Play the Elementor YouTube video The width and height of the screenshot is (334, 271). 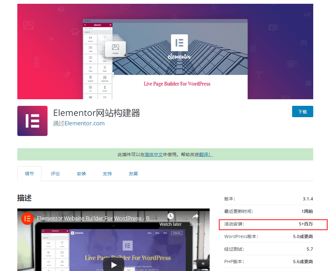click(114, 265)
